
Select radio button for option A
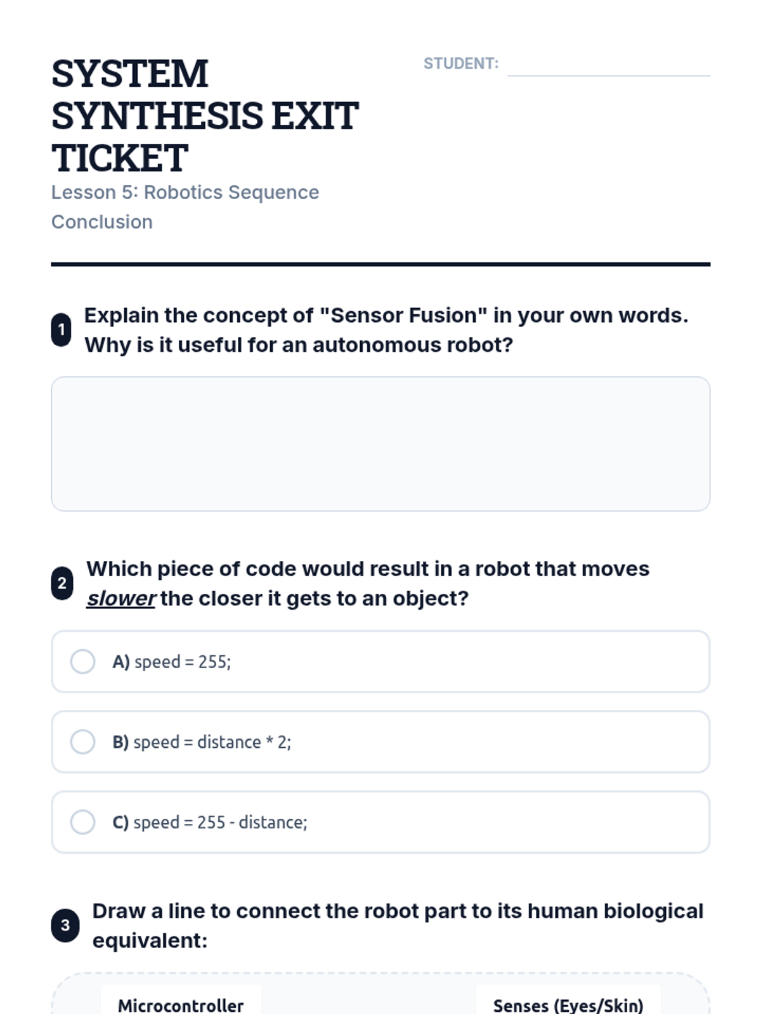click(82, 662)
